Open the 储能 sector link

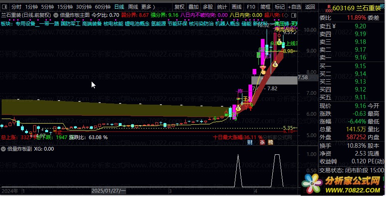(246, 24)
